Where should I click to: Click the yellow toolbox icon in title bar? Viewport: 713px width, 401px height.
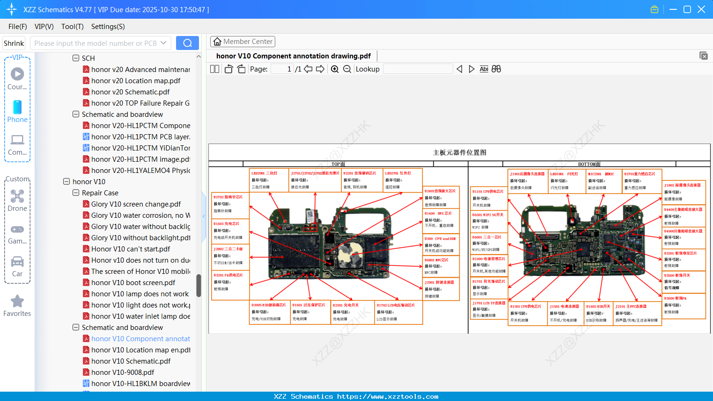point(654,9)
